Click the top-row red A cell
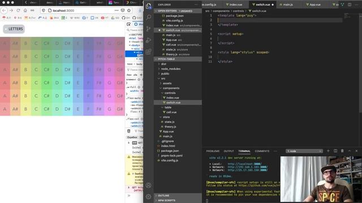The height and width of the screenshot is (203, 362). (x=5, y=43)
